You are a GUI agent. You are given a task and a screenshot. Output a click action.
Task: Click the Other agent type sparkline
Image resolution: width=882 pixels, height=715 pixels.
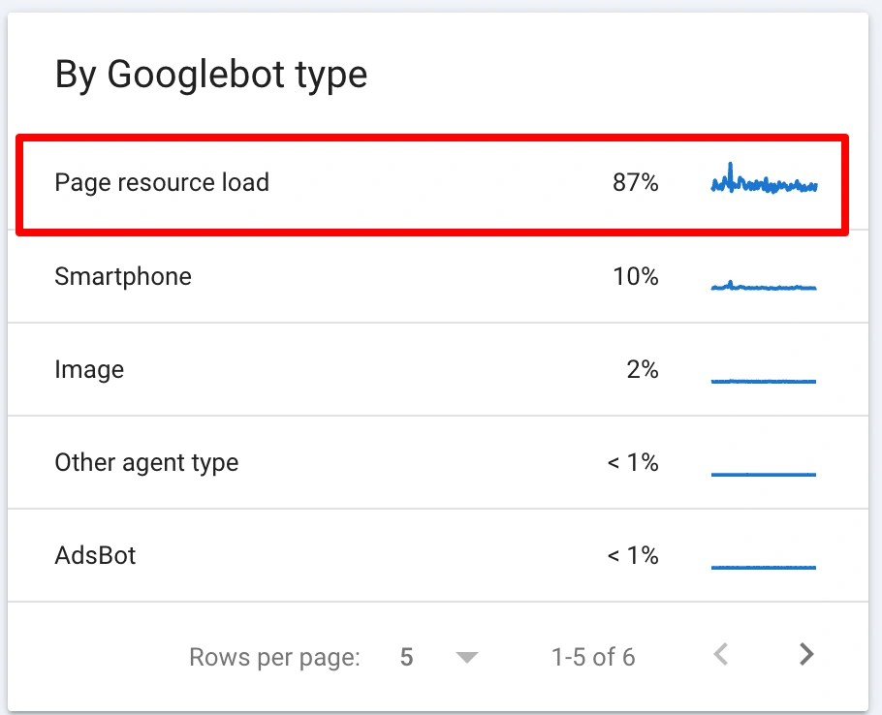[x=764, y=473]
